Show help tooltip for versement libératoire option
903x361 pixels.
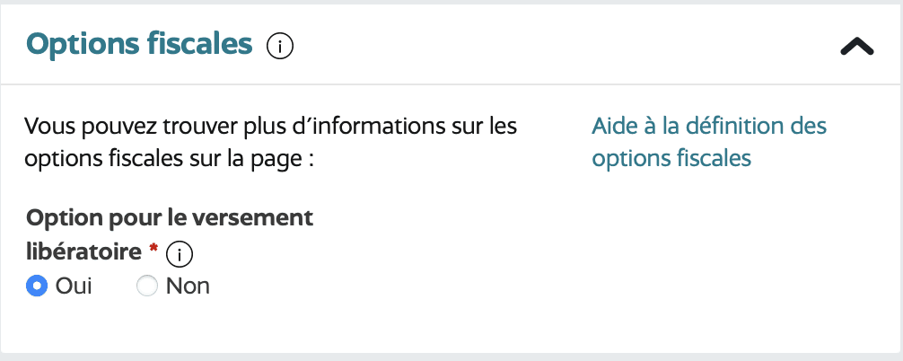point(180,254)
